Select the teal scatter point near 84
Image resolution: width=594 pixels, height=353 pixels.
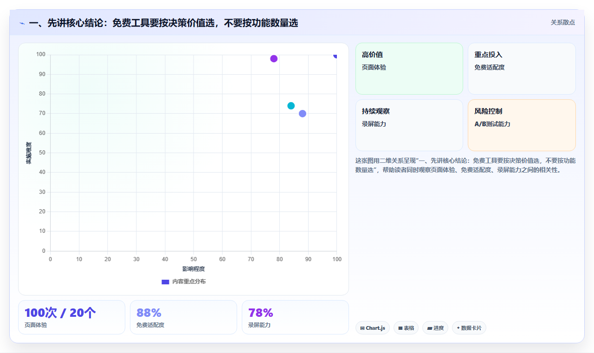291,106
